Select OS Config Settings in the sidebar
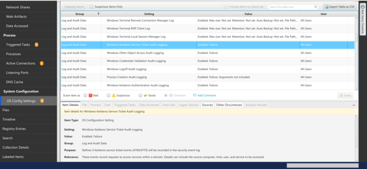367x169 pixels. [28, 101]
